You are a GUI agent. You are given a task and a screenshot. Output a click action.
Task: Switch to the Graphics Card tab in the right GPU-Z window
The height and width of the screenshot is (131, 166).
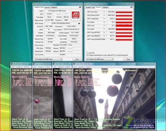(x=90, y=7)
